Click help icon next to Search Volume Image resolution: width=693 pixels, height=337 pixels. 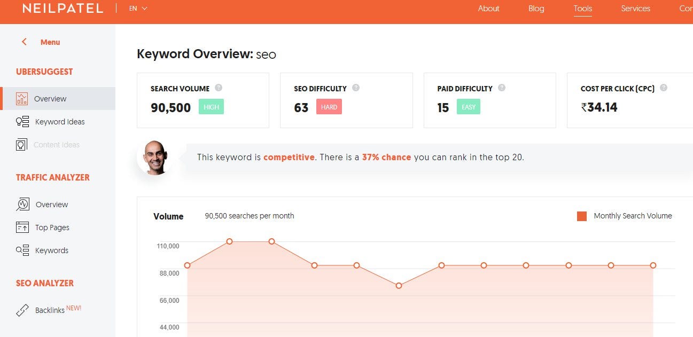click(x=219, y=88)
